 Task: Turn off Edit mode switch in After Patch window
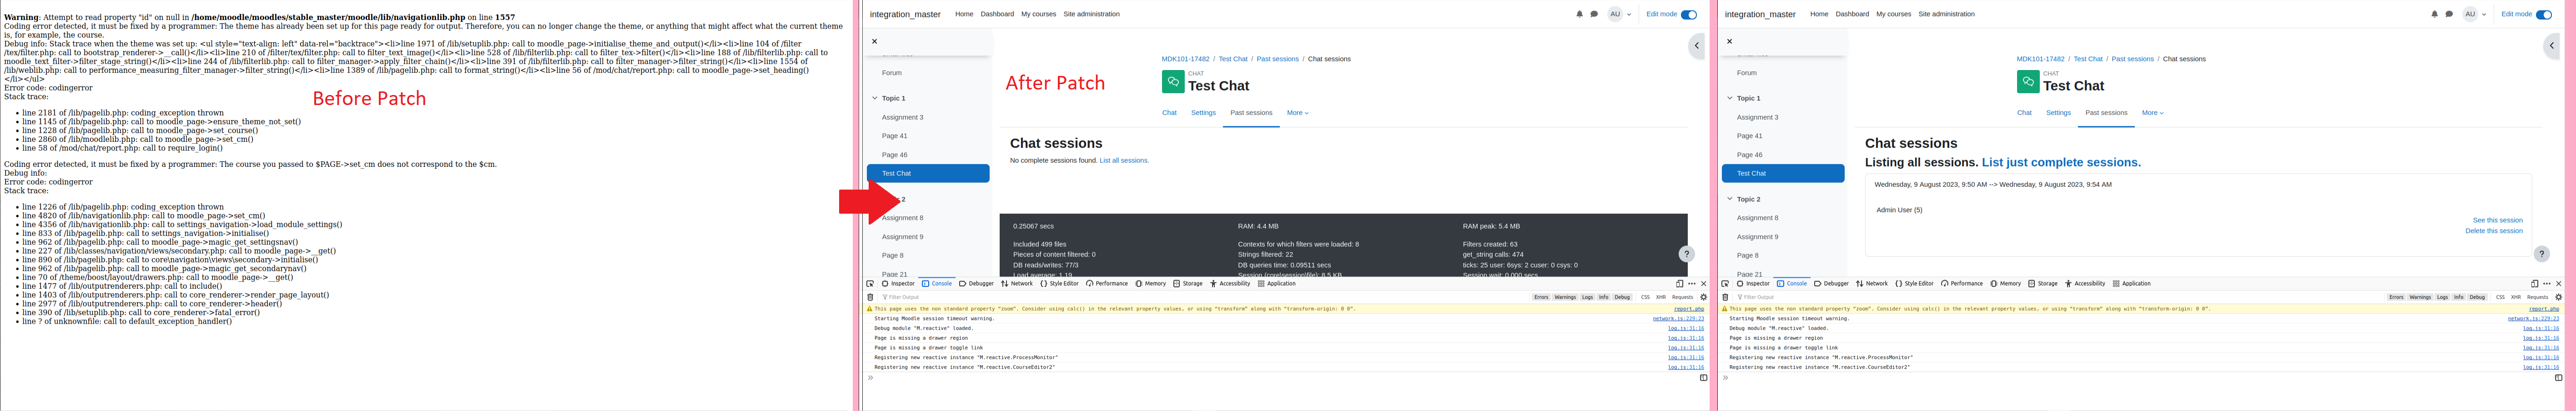click(1689, 14)
